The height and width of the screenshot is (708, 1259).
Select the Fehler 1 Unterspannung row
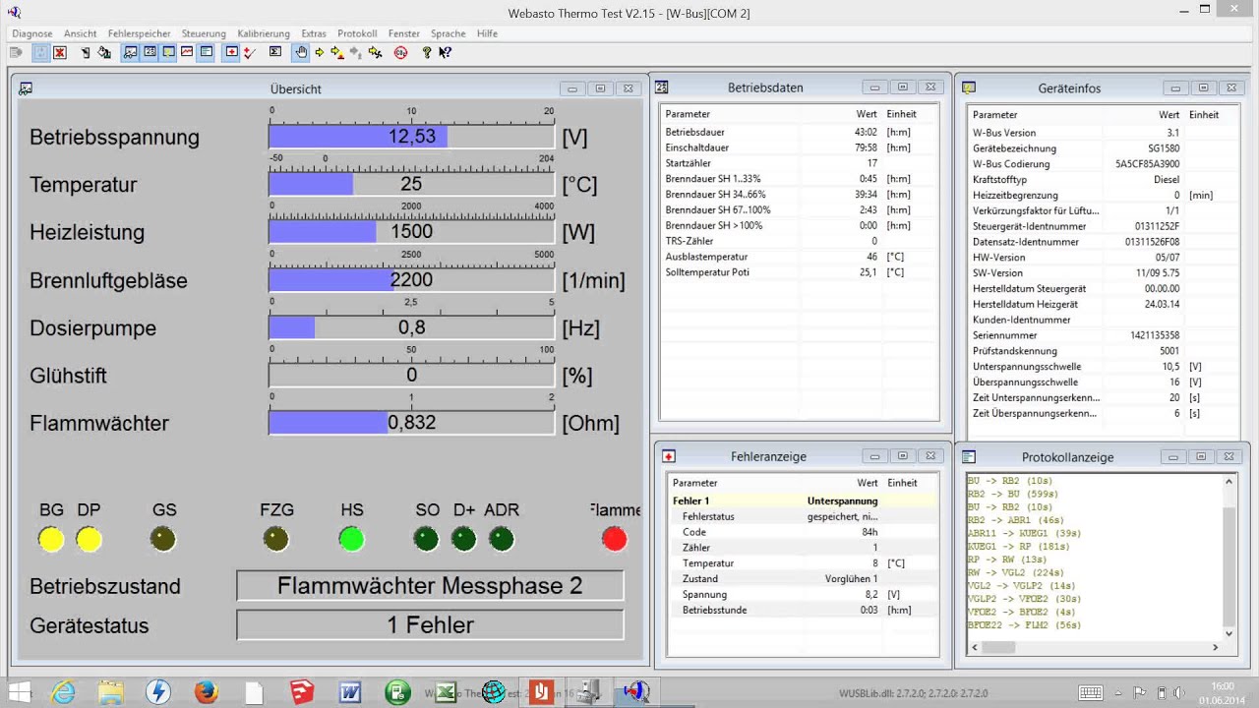point(803,501)
